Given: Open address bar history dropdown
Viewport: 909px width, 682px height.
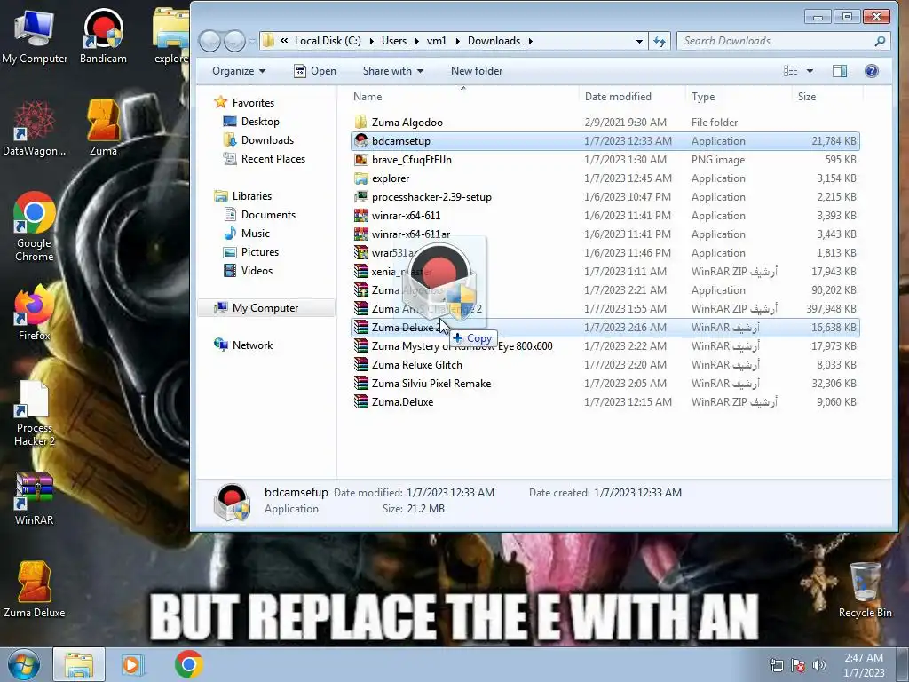Looking at the screenshot, I should [639, 41].
